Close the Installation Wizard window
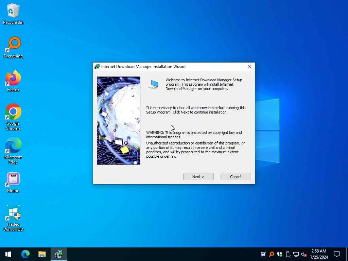Image resolution: width=348 pixels, height=261 pixels. [x=250, y=67]
